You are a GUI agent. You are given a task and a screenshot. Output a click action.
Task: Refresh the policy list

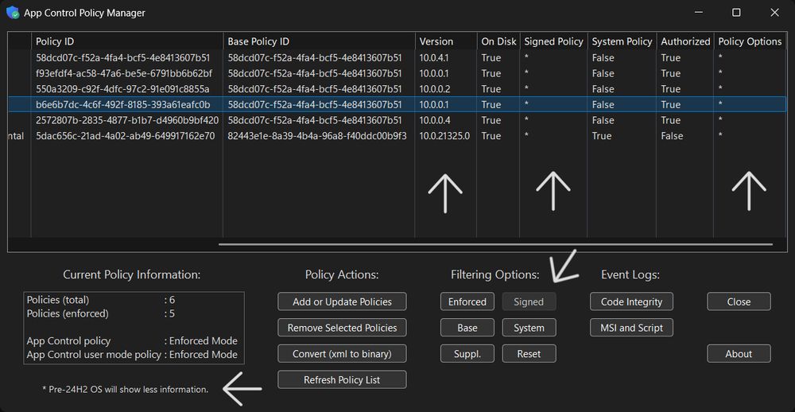tap(342, 379)
